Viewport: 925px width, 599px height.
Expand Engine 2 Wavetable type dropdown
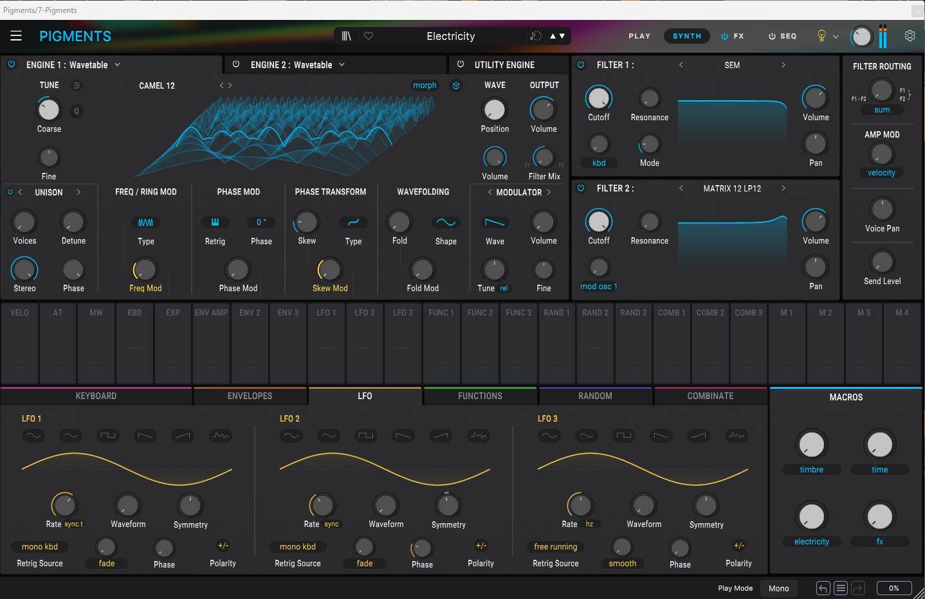(342, 65)
